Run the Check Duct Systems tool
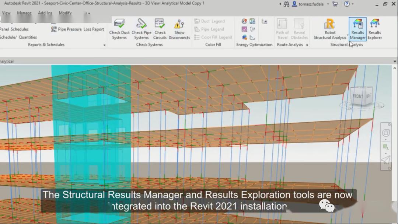Screen dimensions: 398x224 pos(119,29)
